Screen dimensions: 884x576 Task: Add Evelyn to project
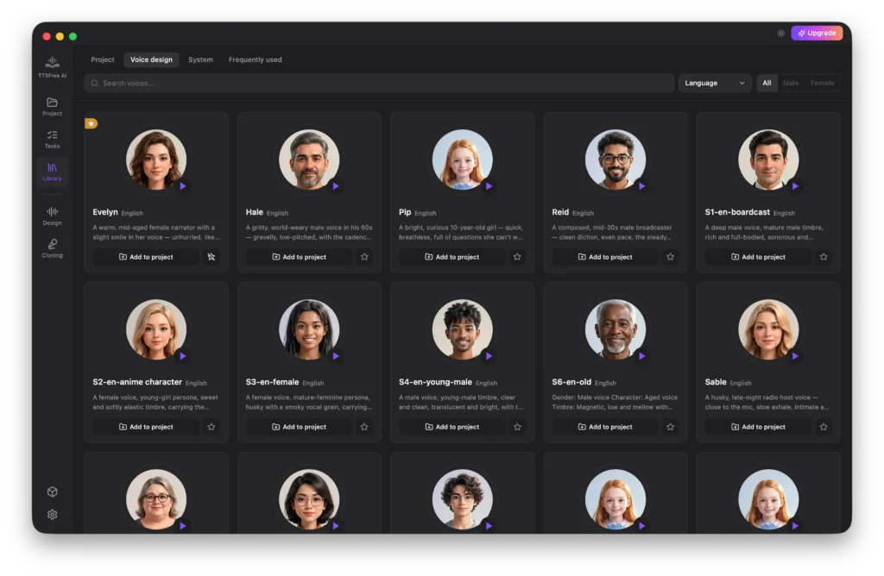tap(146, 257)
